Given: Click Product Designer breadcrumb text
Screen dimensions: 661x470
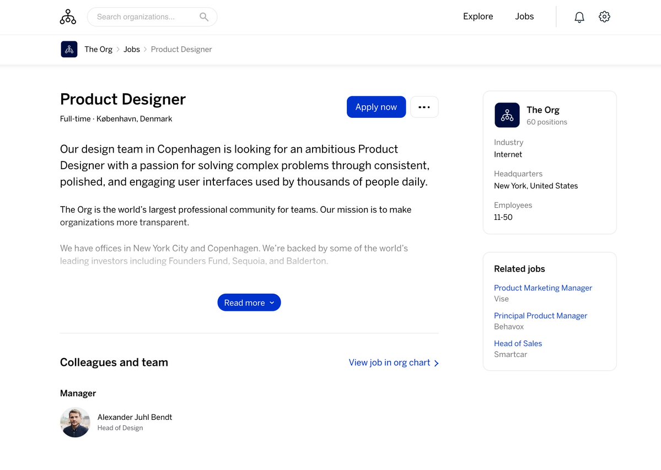Looking at the screenshot, I should 181,49.
